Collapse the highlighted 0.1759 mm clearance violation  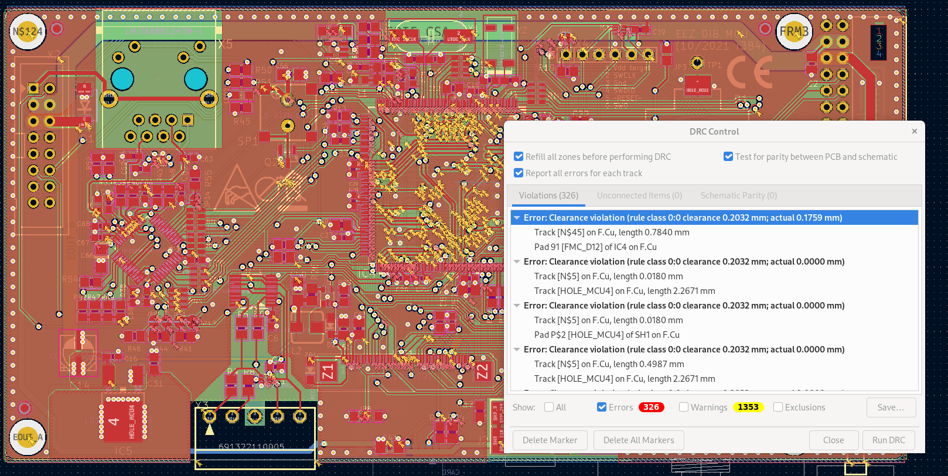pyautogui.click(x=517, y=218)
